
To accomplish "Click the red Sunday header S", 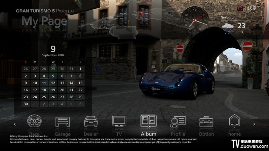I will (26, 62).
